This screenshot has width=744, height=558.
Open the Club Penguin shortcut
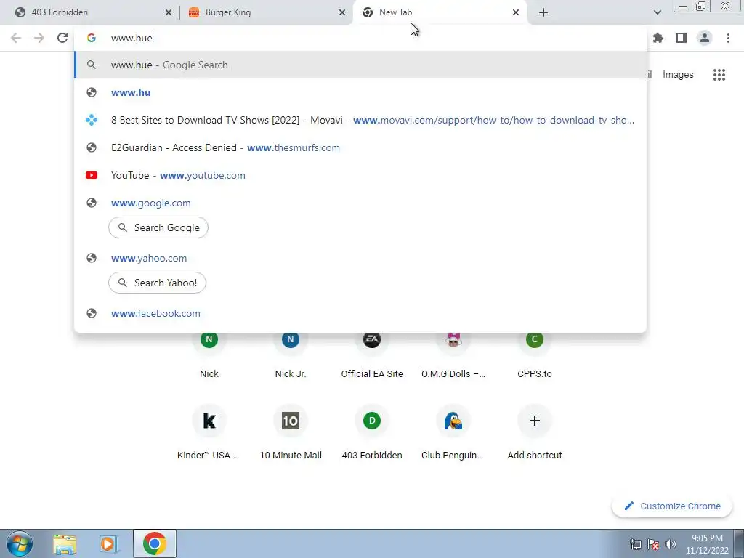click(453, 433)
